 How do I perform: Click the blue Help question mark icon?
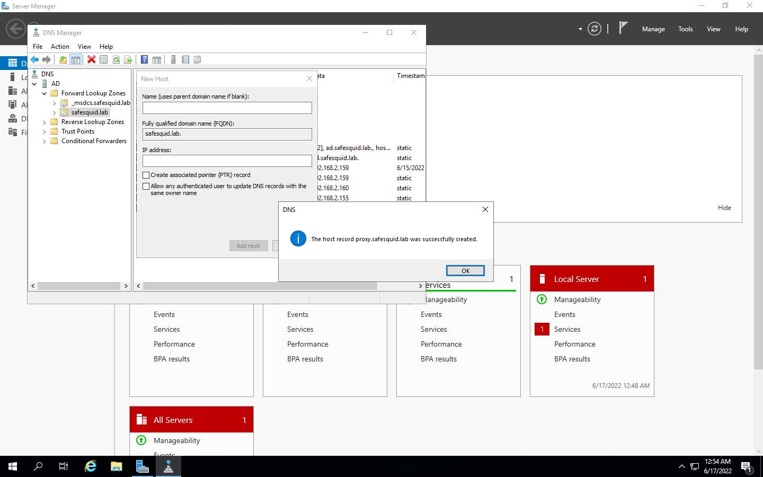point(144,59)
